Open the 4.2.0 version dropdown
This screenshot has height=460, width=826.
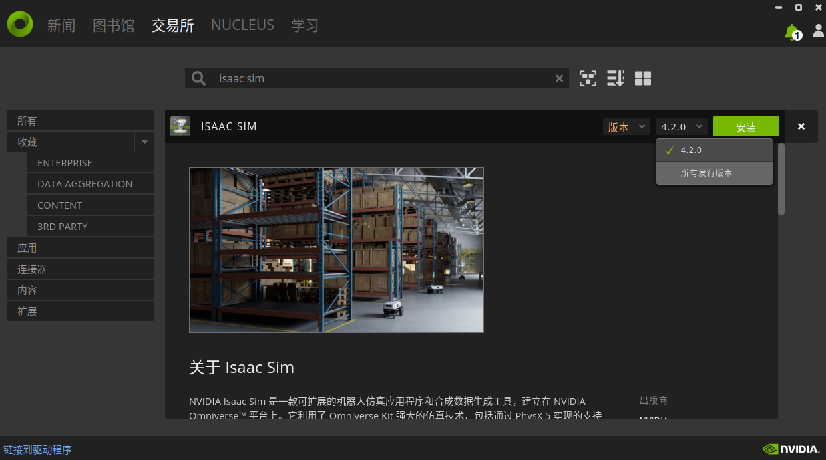point(682,127)
